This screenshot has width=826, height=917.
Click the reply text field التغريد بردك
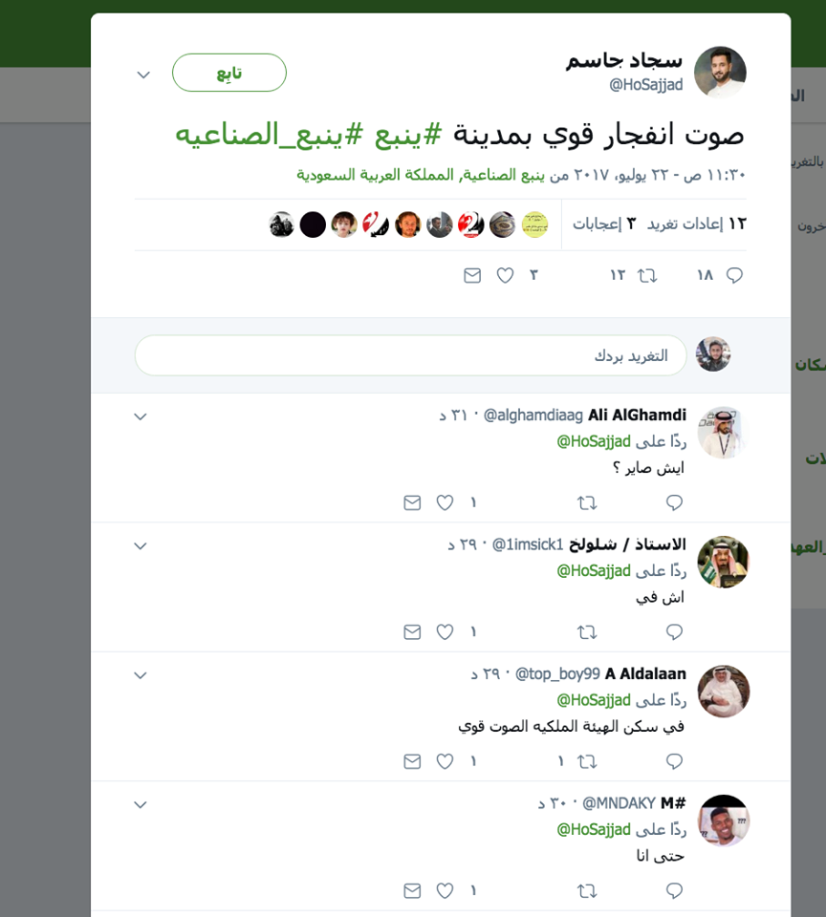pyautogui.click(x=410, y=355)
